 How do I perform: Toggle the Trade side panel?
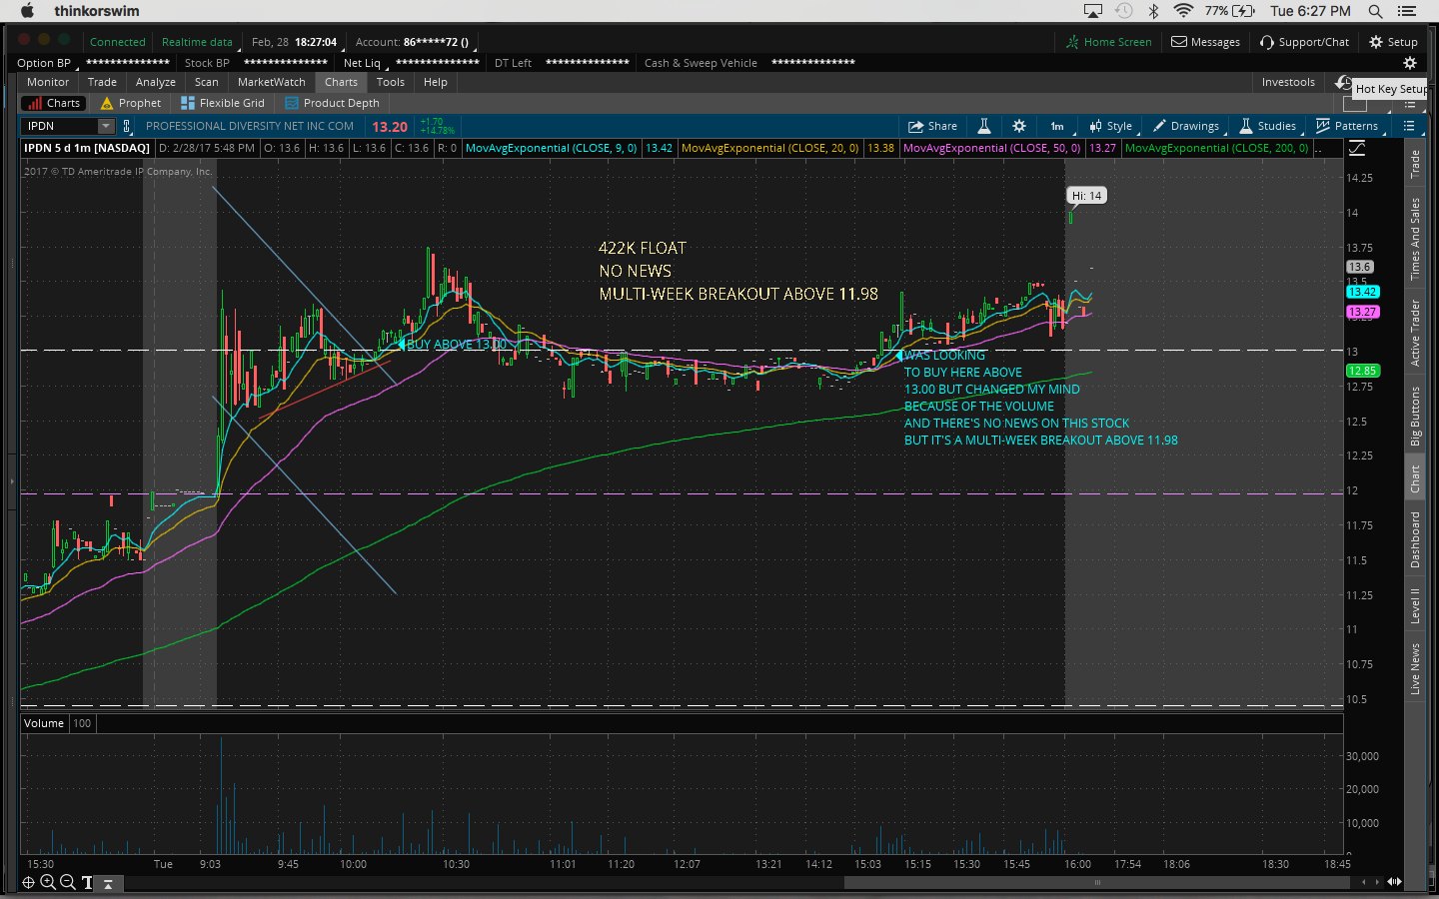coord(1415,164)
